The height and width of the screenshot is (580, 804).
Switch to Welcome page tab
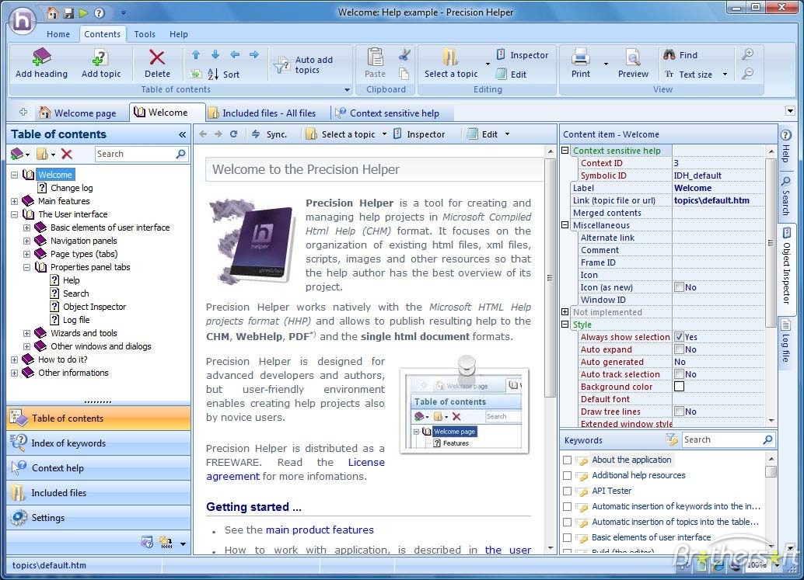tap(78, 113)
